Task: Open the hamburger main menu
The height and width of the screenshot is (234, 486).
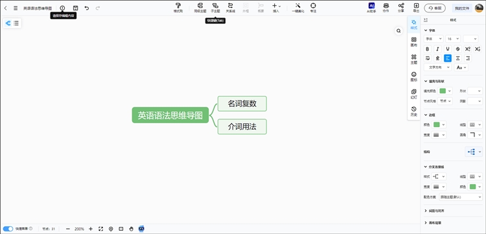Action: [x=16, y=8]
